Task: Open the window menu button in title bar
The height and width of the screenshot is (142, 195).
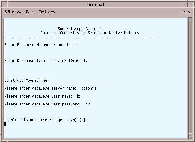Action: (5, 5)
